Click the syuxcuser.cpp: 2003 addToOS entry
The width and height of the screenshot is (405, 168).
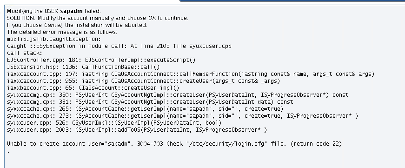click(137, 130)
